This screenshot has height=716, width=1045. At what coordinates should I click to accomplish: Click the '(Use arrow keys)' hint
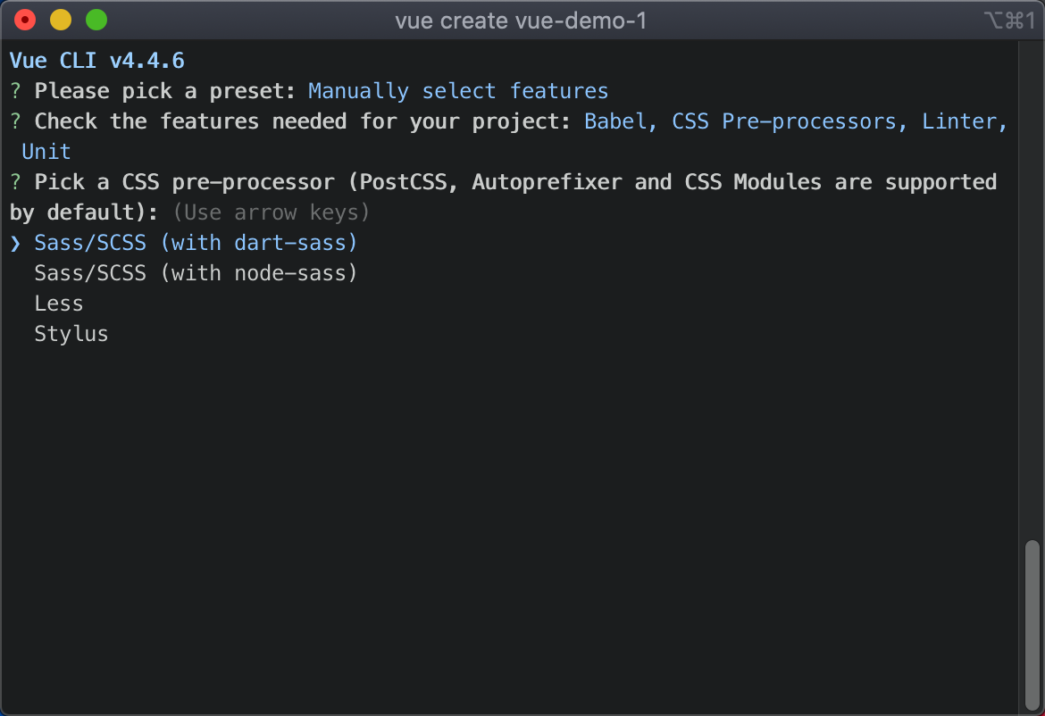pyautogui.click(x=271, y=212)
